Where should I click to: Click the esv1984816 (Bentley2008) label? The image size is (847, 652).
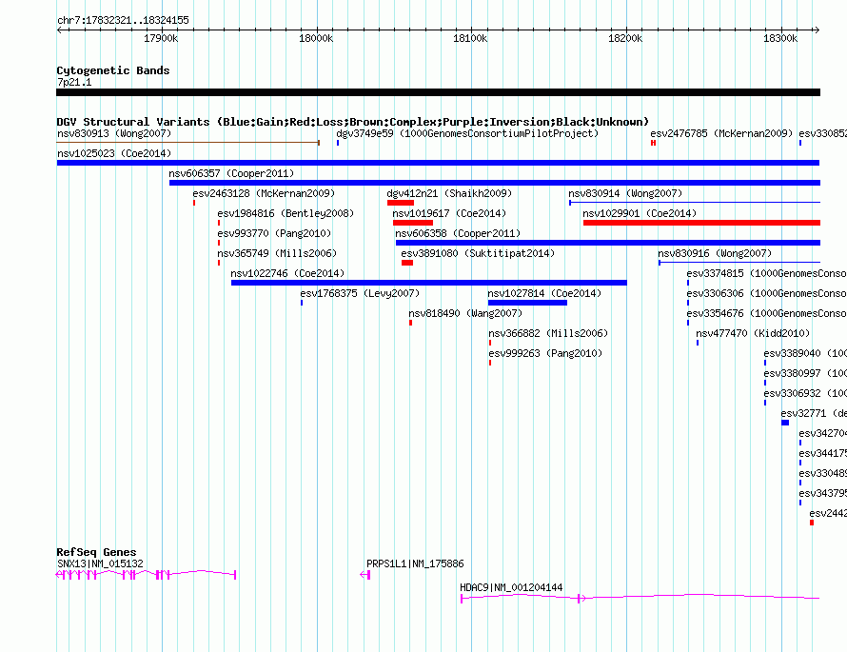tap(286, 213)
